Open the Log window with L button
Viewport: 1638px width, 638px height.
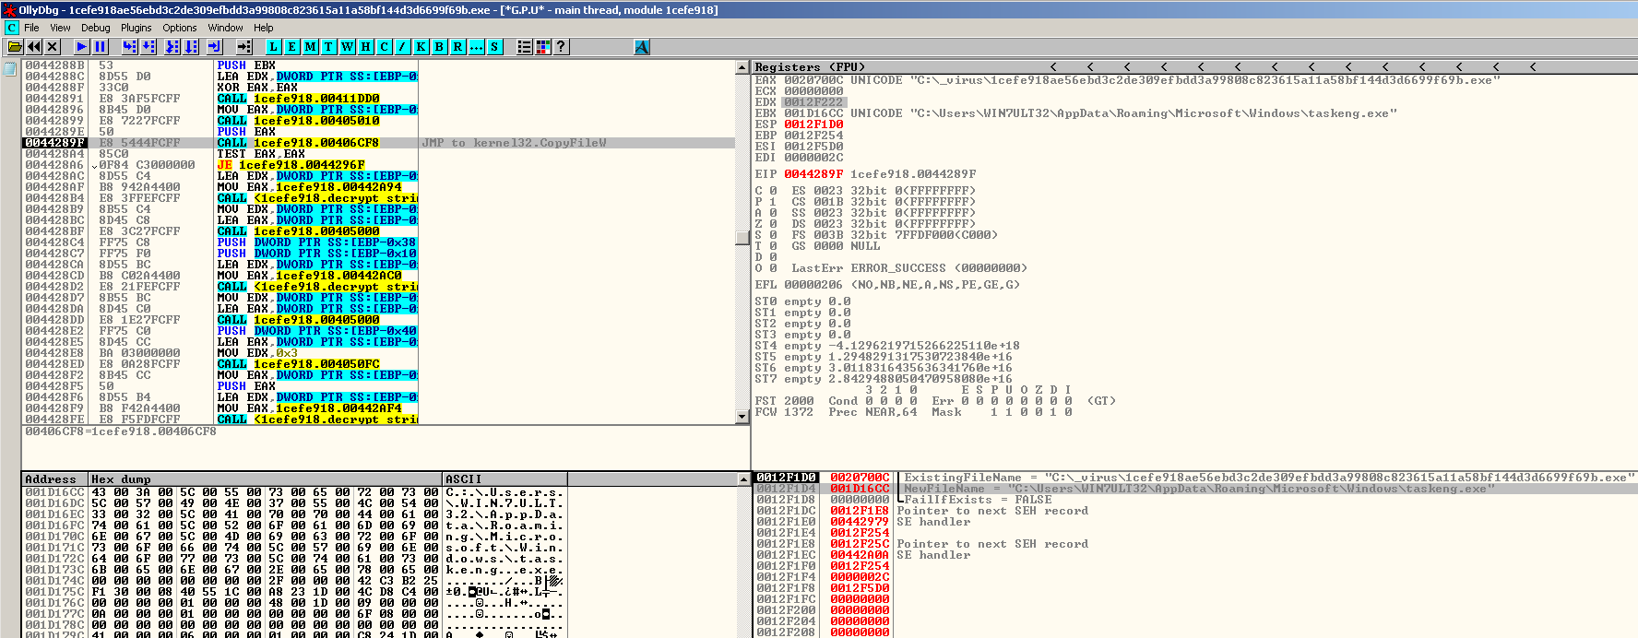[273, 46]
